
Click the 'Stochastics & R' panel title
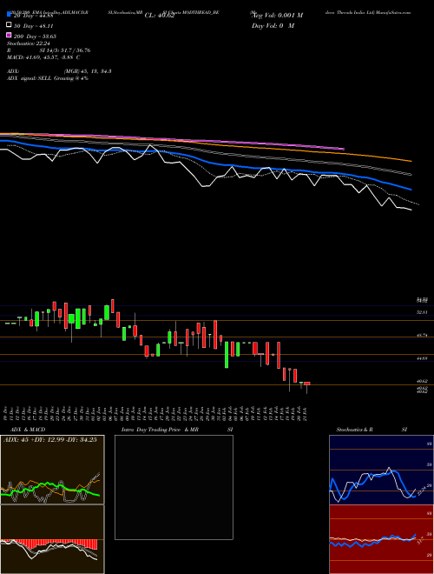pos(354,430)
